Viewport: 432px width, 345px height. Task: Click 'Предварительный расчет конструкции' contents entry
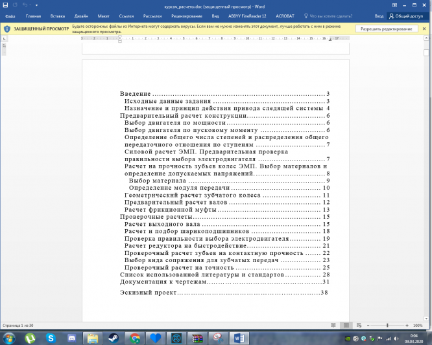[183, 116]
